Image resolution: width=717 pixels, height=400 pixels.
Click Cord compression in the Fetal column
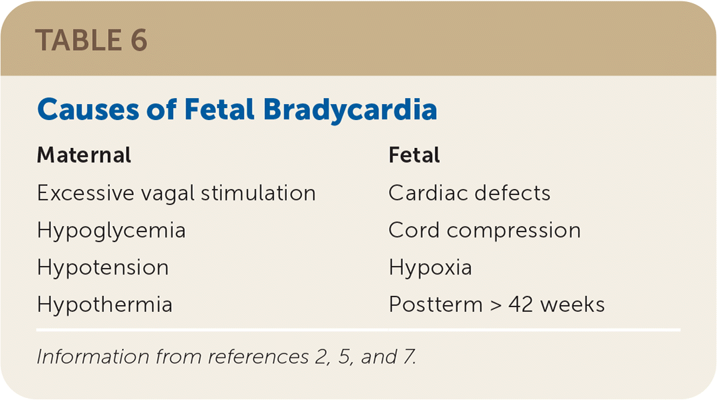(x=484, y=230)
